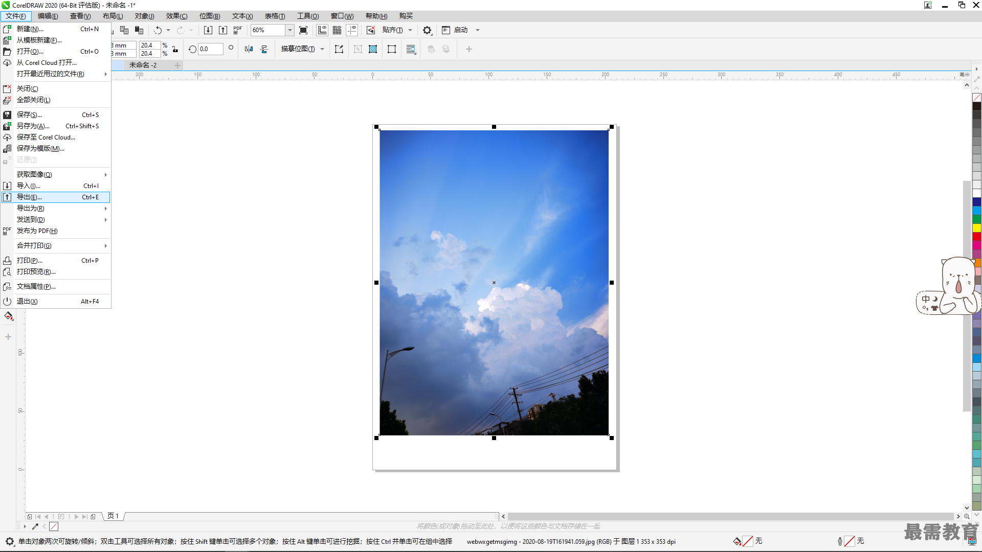The width and height of the screenshot is (982, 552).
Task: Open the undo history dropdown arrow
Action: click(168, 30)
